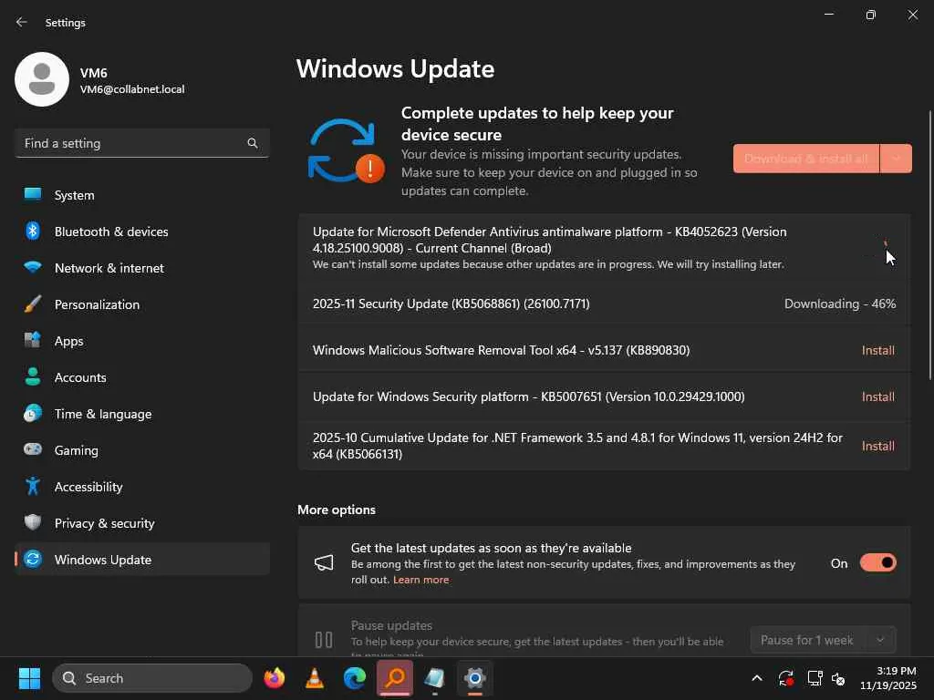This screenshot has height=700, width=934.
Task: Click the More options heading
Action: coord(337,510)
